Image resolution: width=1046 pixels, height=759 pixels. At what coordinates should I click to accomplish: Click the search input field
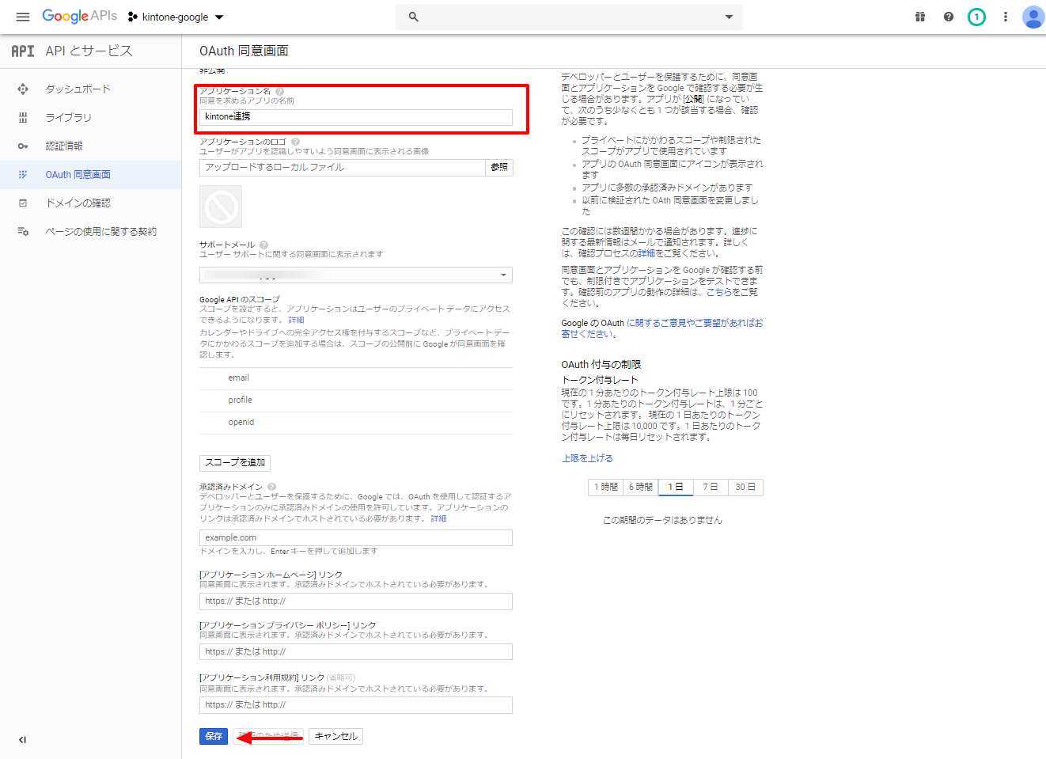pos(570,17)
